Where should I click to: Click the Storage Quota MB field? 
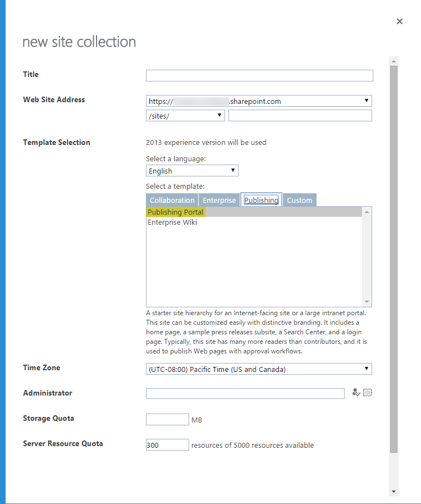[167, 420]
